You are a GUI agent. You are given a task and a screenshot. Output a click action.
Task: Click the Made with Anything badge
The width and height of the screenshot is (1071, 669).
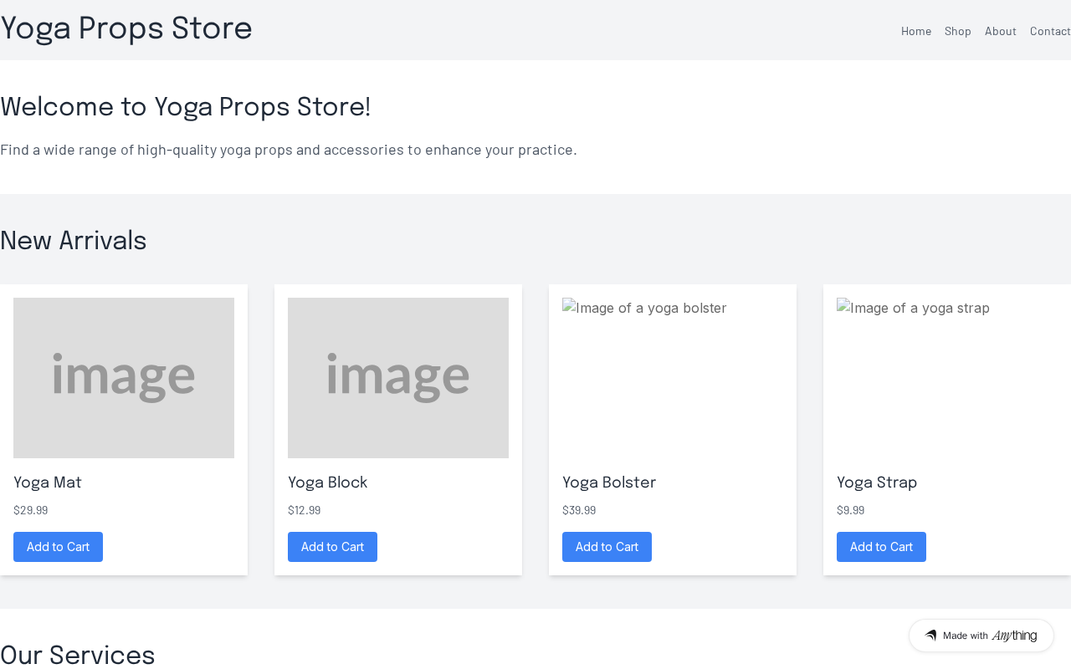(981, 636)
